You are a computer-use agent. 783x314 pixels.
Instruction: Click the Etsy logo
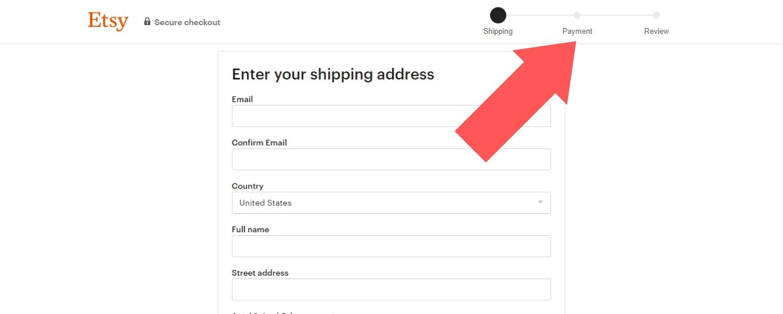coord(108,21)
